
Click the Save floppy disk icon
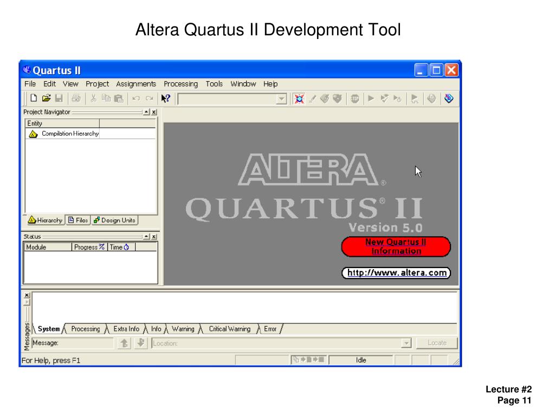[x=59, y=99]
